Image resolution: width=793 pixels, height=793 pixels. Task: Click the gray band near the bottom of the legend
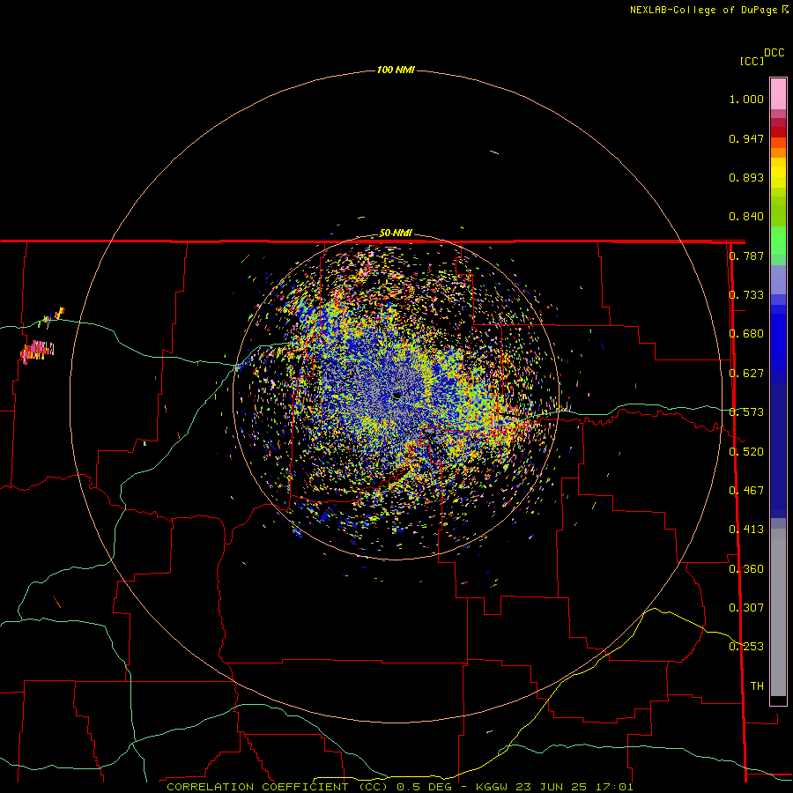[x=778, y=612]
